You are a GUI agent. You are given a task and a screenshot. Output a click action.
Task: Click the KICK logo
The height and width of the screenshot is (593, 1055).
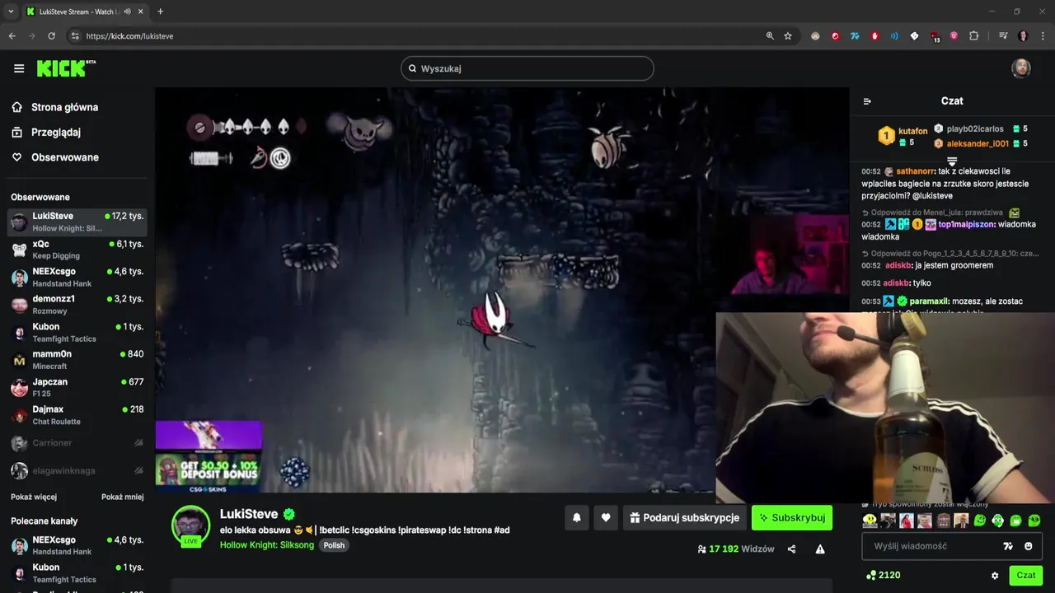[x=66, y=68]
